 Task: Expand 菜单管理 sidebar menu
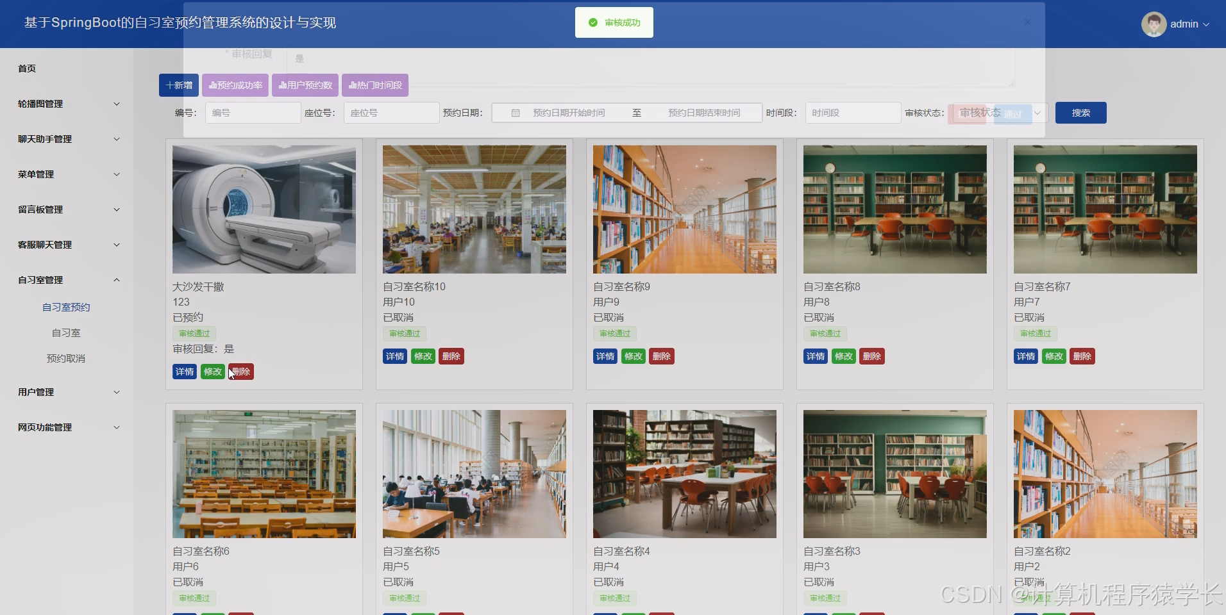[x=67, y=174]
